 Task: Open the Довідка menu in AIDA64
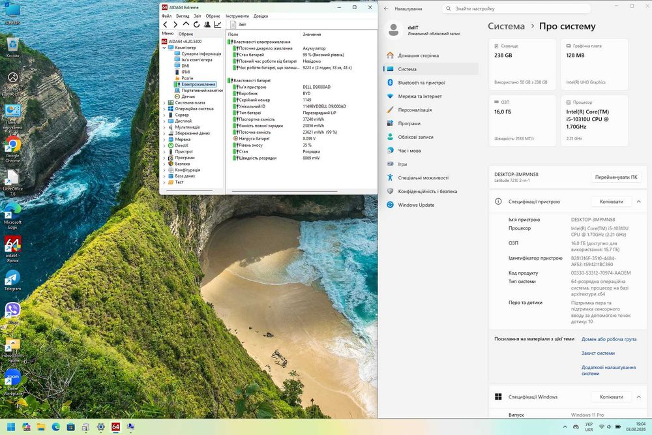(261, 16)
